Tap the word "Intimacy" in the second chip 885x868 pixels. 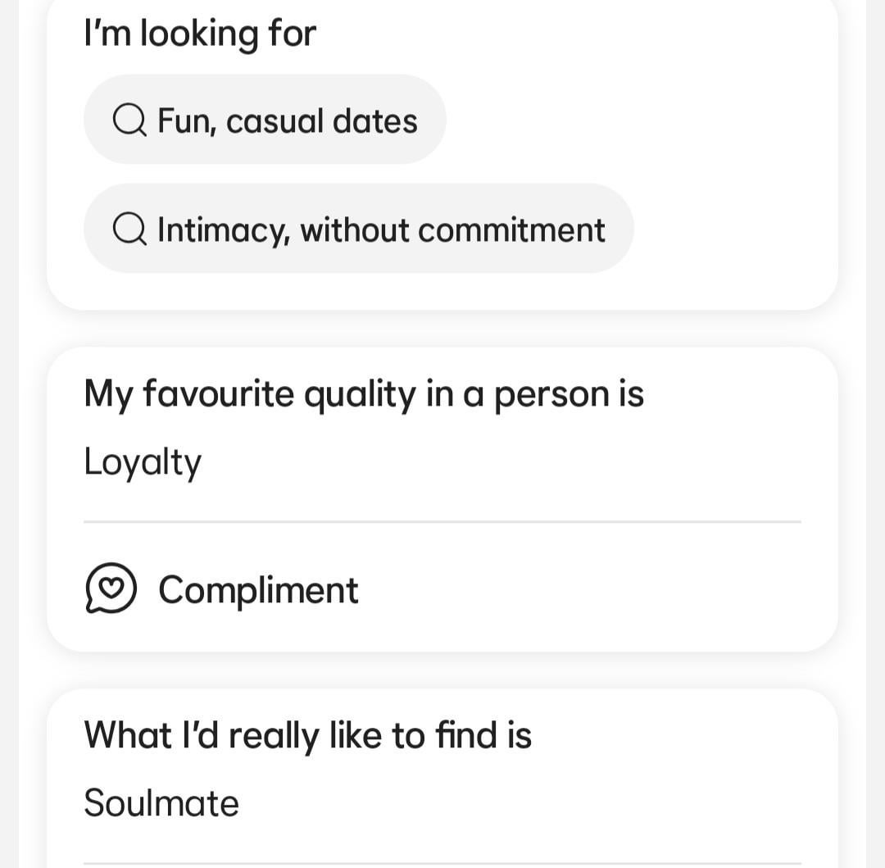[x=222, y=230]
